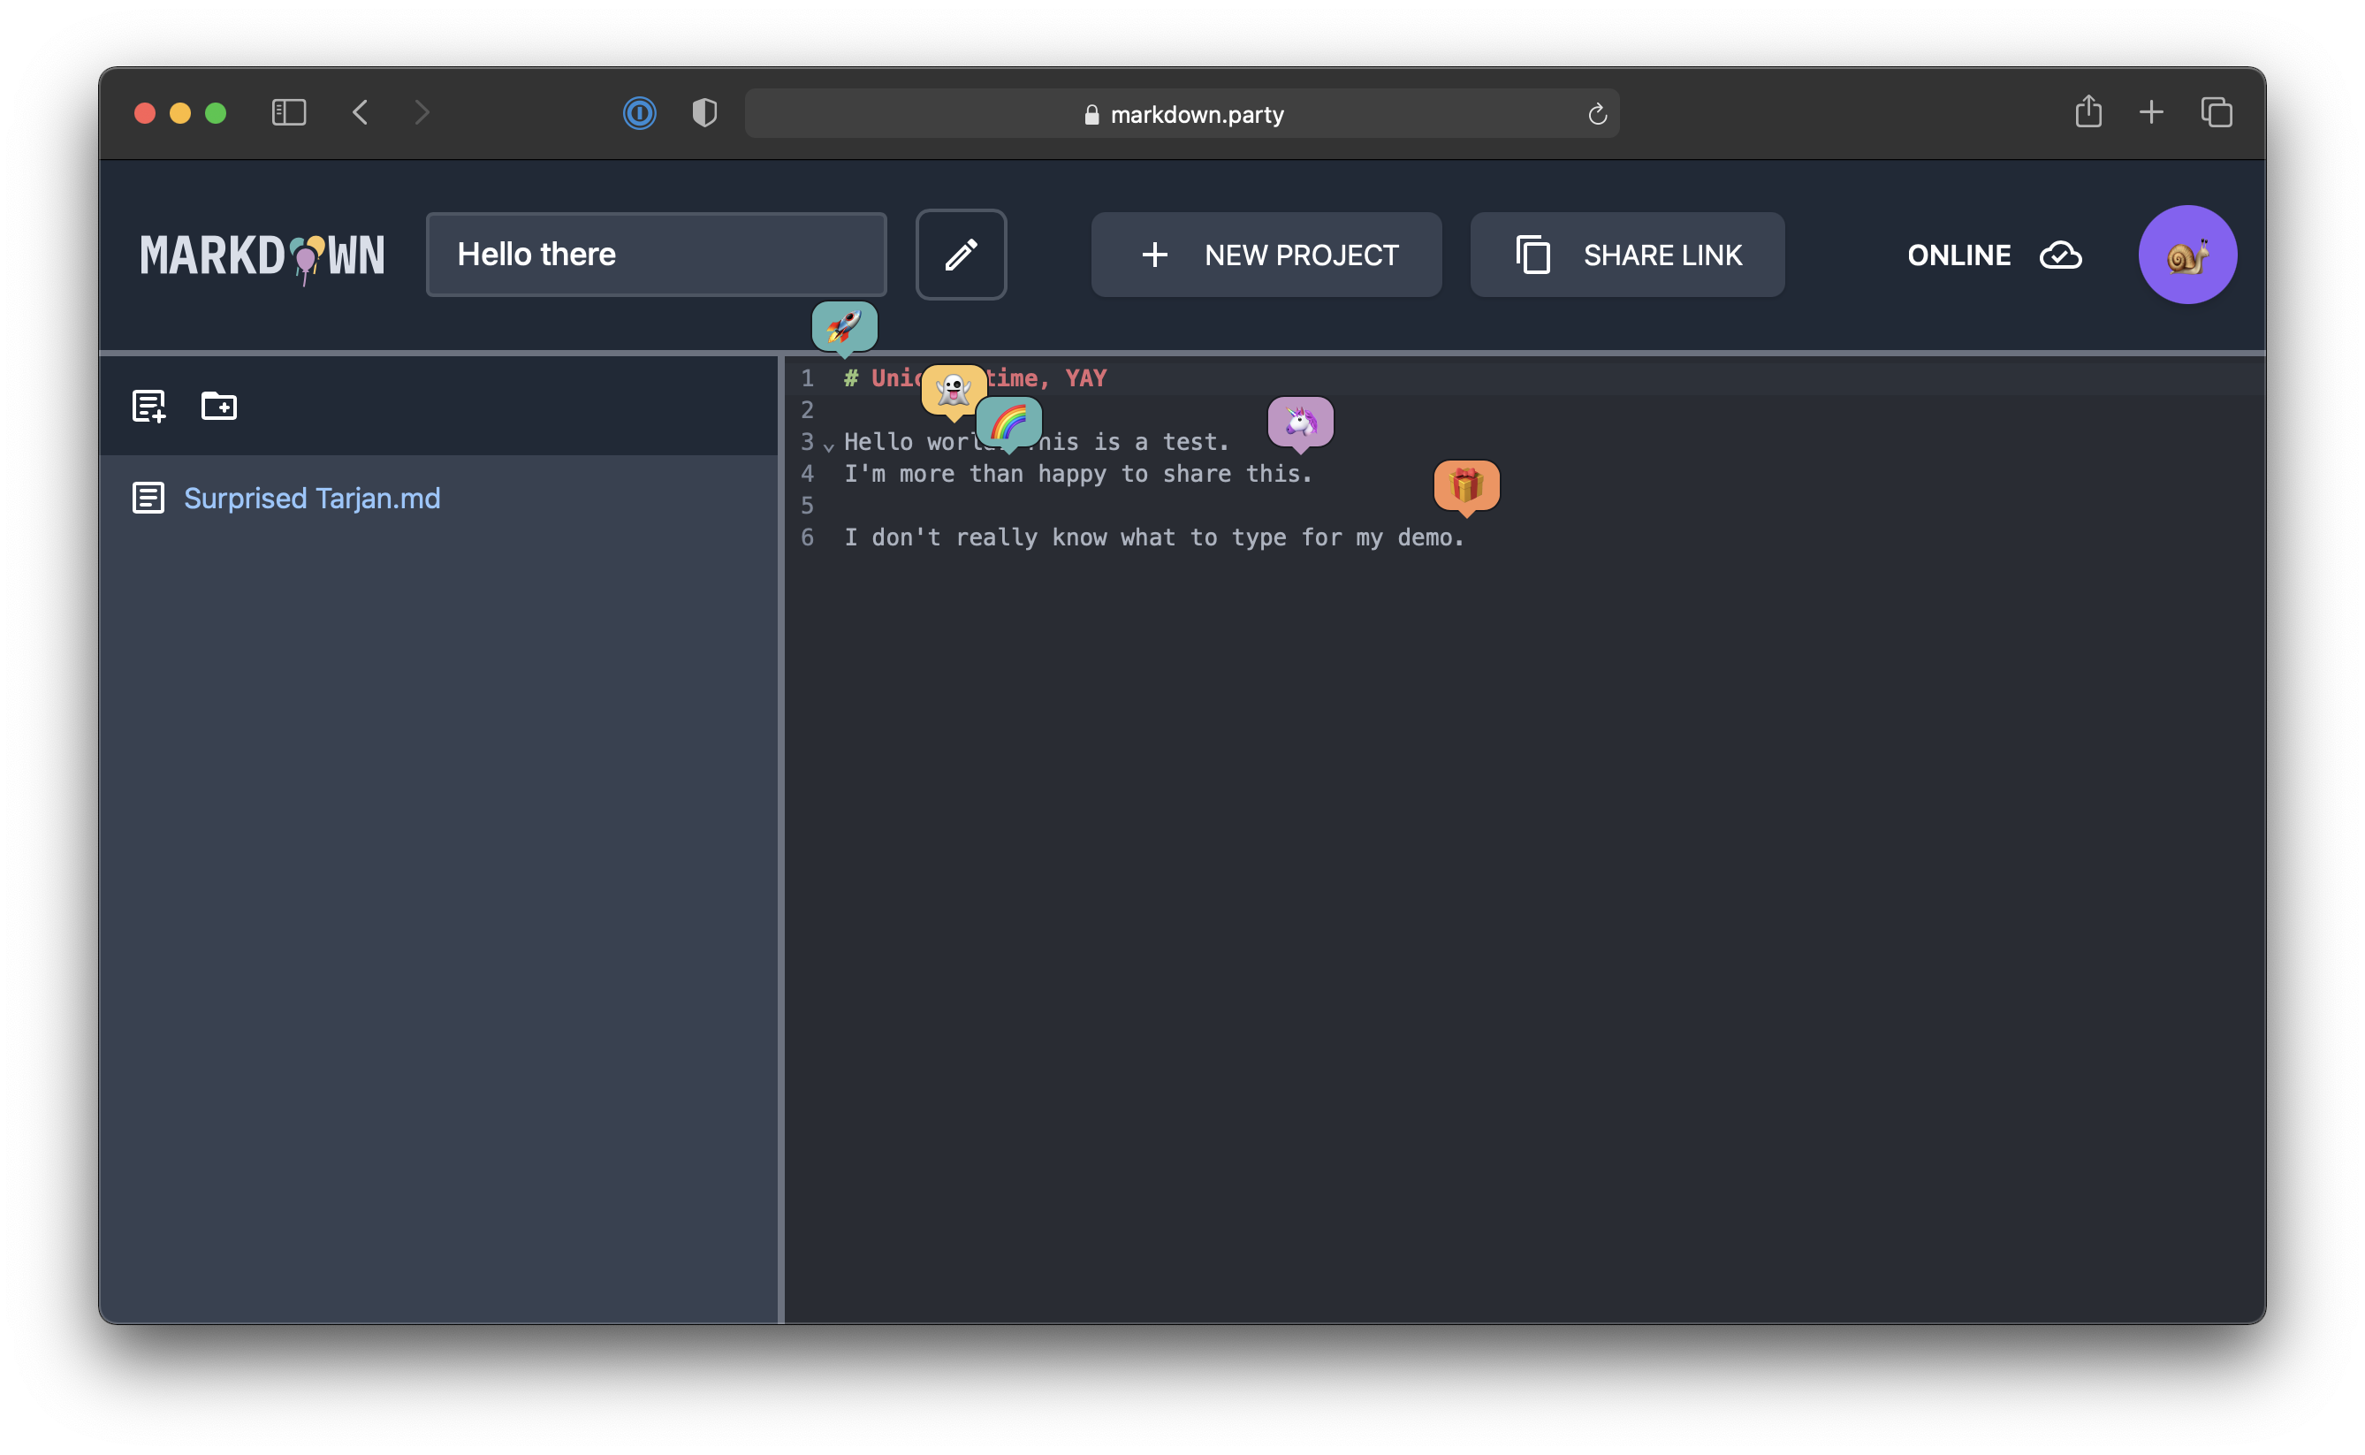Open the Surprised Tarjan.md file tree item
The height and width of the screenshot is (1455, 2365).
coord(311,497)
